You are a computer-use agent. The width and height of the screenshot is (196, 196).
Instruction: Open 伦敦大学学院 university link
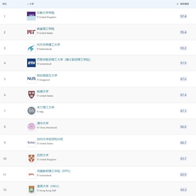(46, 13)
